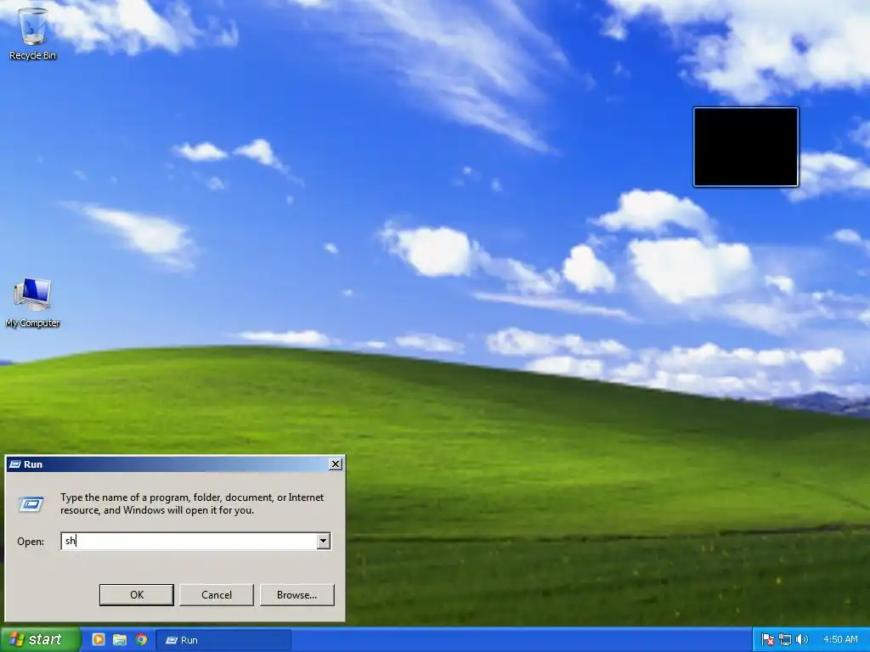Focus the Open text input field

pyautogui.click(x=189, y=541)
